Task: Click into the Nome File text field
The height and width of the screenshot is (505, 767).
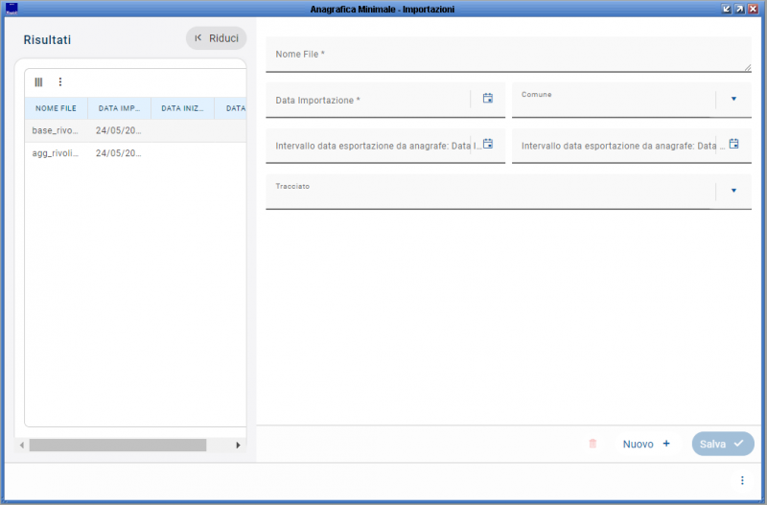Action: tap(508, 55)
